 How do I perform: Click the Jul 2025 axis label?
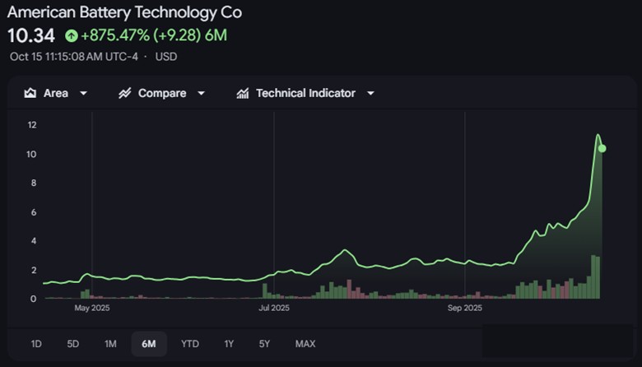[x=274, y=309]
